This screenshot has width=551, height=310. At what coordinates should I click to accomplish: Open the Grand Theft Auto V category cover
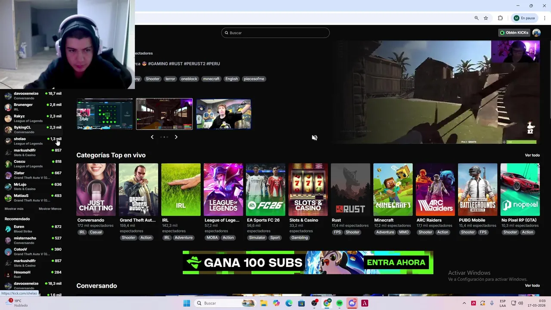[138, 189]
